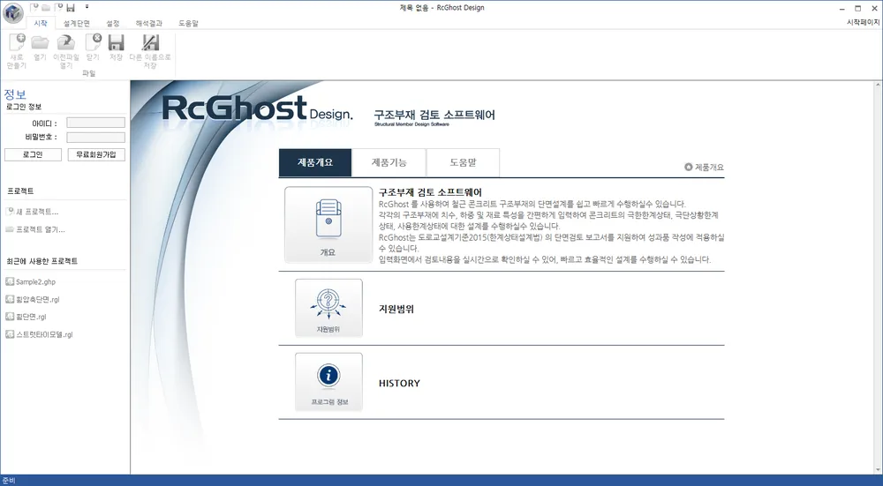
Task: Click the vertical scrollbar up arrow
Action: tap(878, 85)
